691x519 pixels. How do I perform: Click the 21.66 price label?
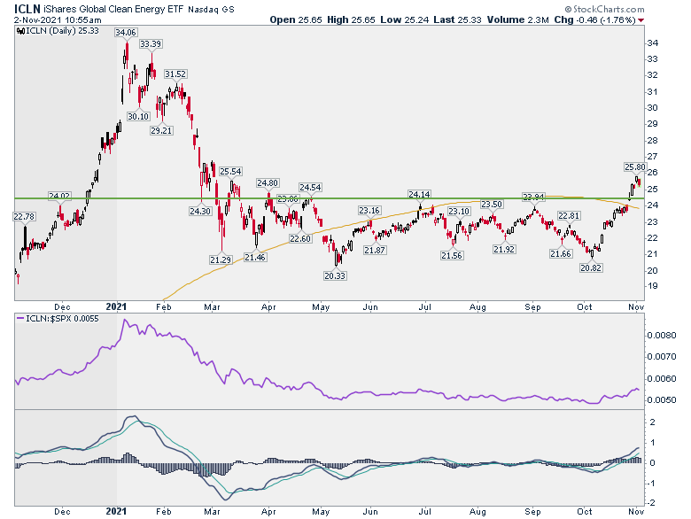pyautogui.click(x=561, y=253)
